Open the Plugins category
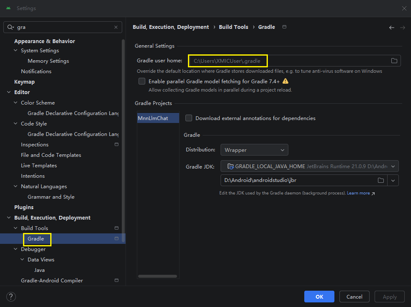This screenshot has height=307, width=411. click(x=24, y=207)
